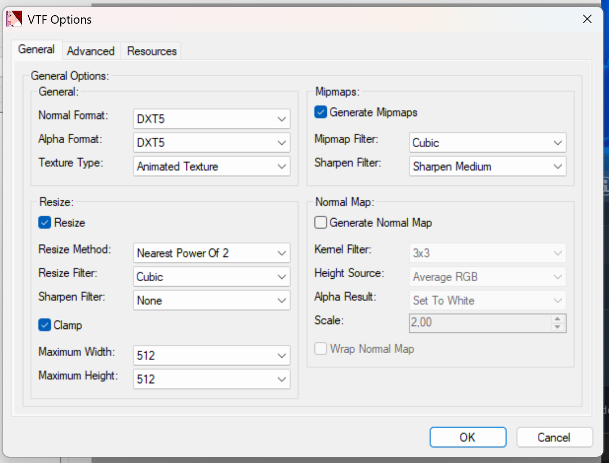Open the Resources tab
This screenshot has width=609, height=463.
coord(152,51)
